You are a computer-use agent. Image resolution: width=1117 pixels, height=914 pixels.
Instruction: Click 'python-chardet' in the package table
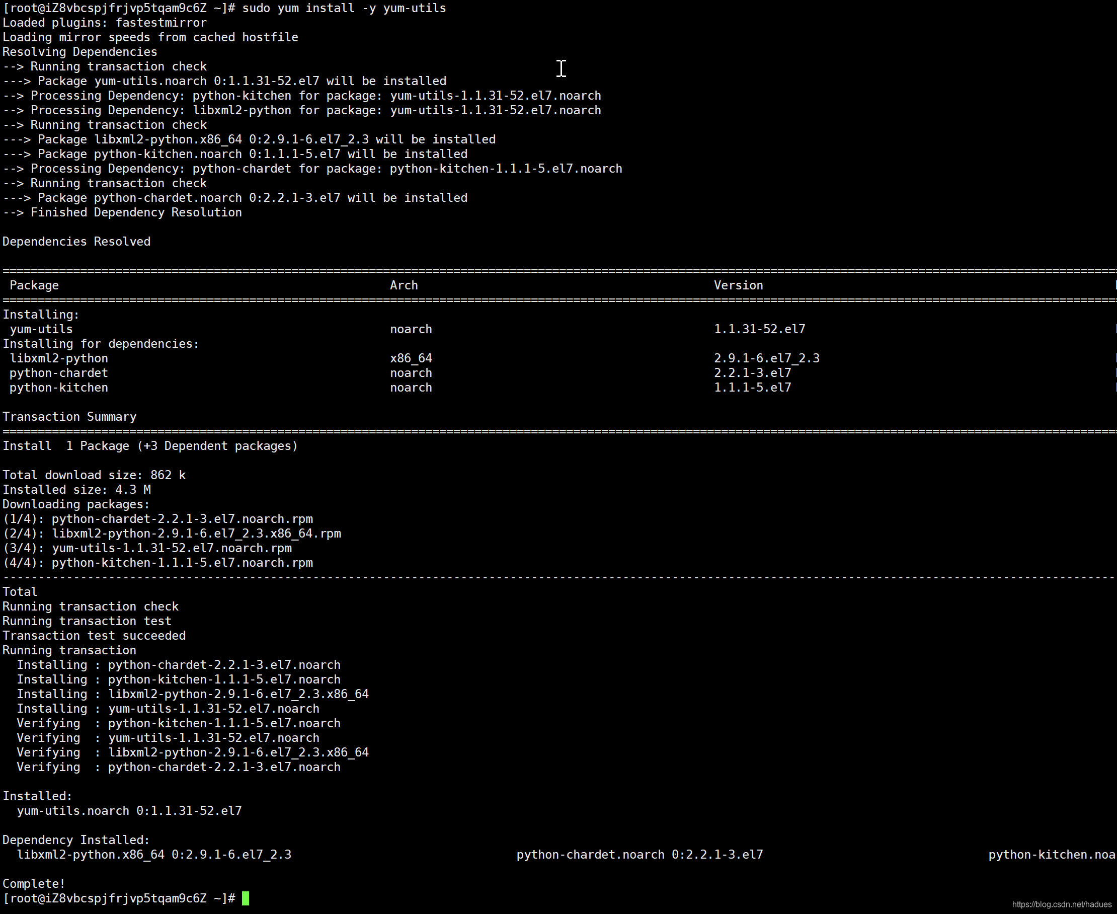coord(59,373)
